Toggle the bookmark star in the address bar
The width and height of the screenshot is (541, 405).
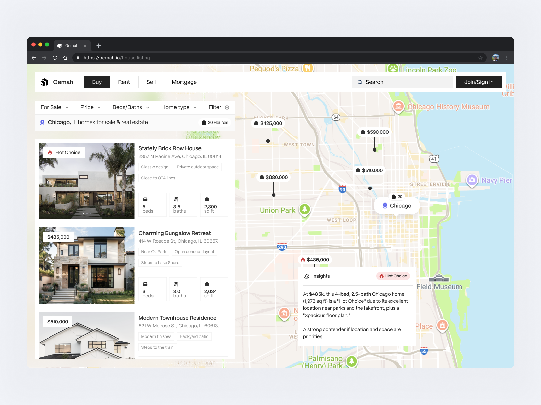(480, 58)
